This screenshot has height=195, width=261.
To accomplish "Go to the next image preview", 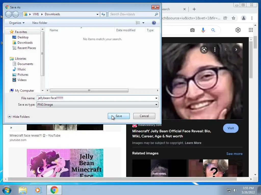I will coord(236,50).
